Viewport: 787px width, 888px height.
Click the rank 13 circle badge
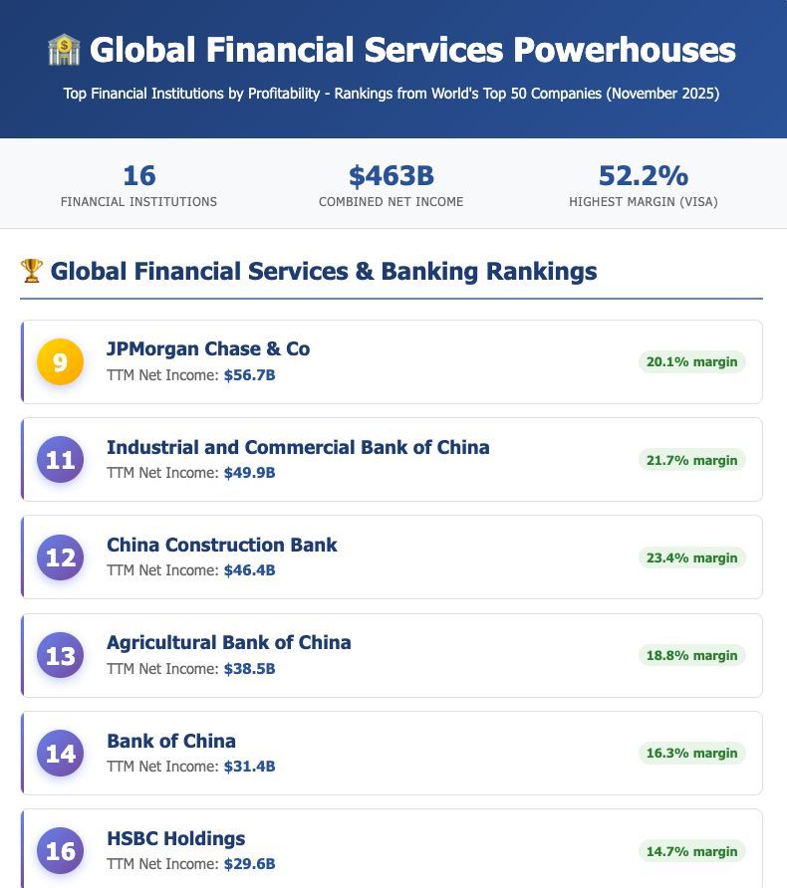[61, 655]
